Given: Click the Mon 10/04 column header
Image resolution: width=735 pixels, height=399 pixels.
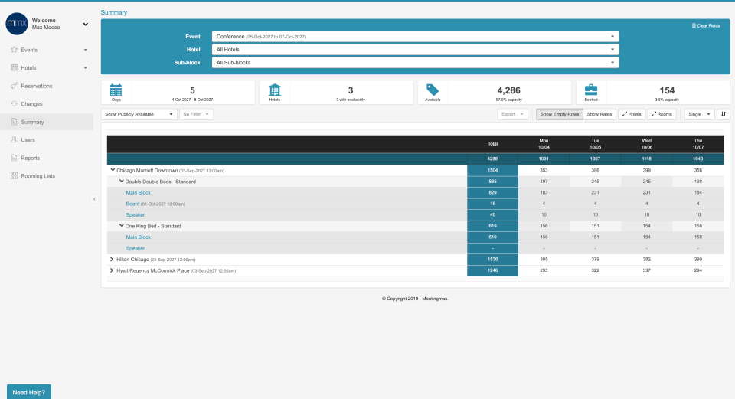Looking at the screenshot, I should [x=544, y=144].
